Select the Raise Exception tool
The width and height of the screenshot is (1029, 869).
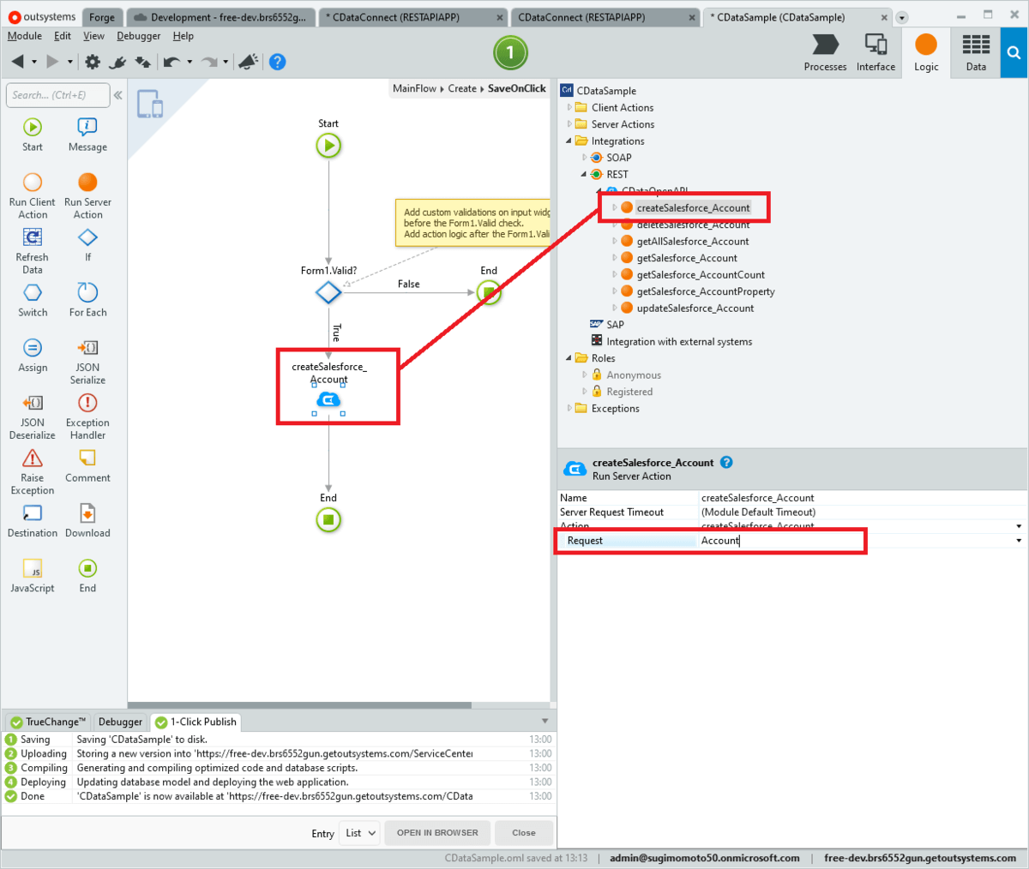tap(33, 471)
